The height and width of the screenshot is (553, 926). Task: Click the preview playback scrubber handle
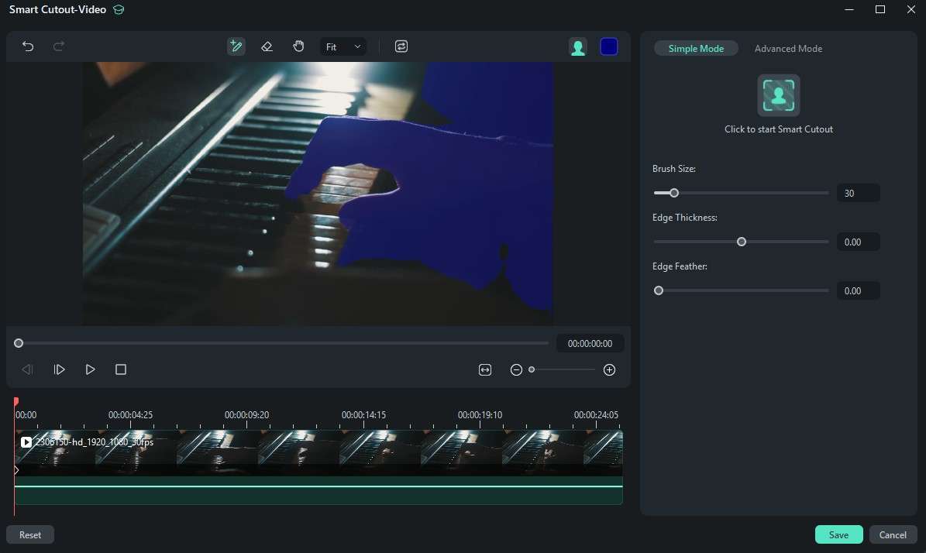pyautogui.click(x=19, y=343)
